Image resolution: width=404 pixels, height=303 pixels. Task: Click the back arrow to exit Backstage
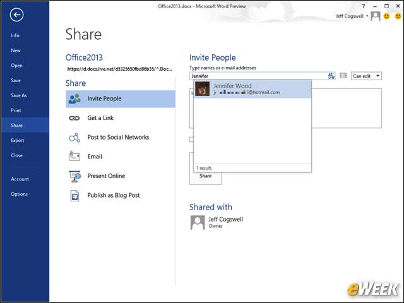[17, 15]
